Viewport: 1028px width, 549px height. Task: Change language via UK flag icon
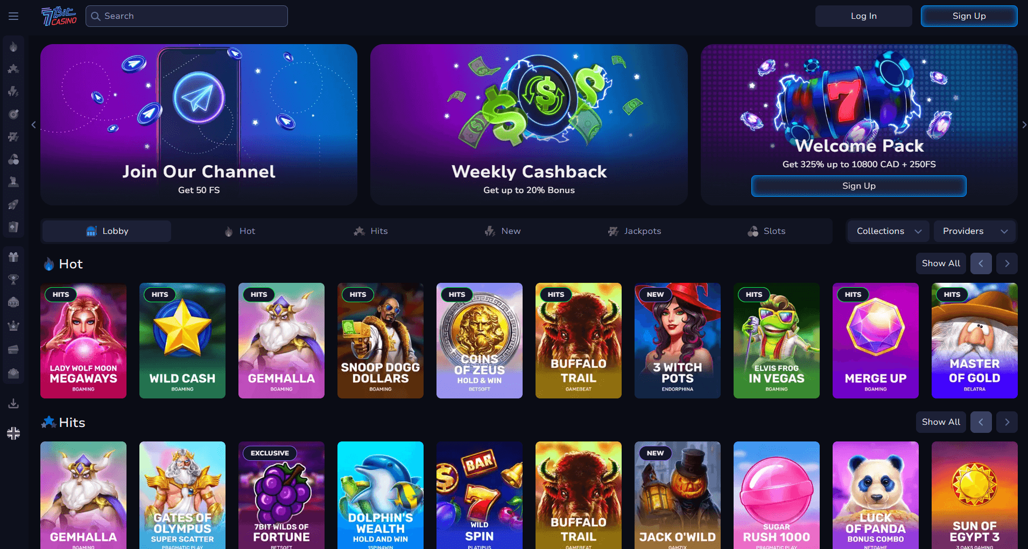click(x=13, y=433)
